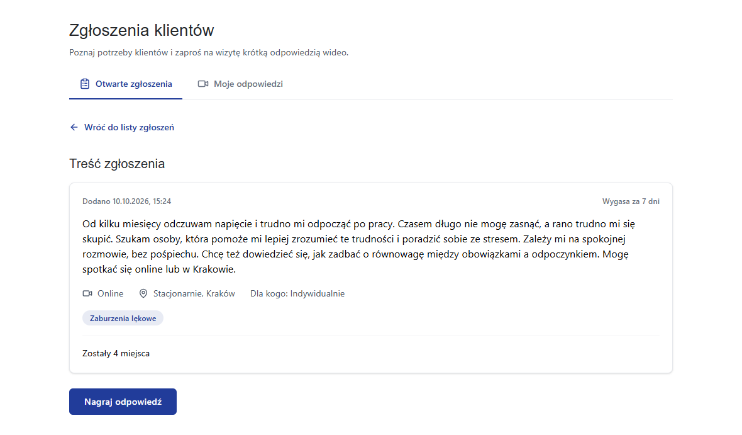Click the video camera icon beside Moje odpowiedzi
742x435 pixels.
click(x=203, y=84)
